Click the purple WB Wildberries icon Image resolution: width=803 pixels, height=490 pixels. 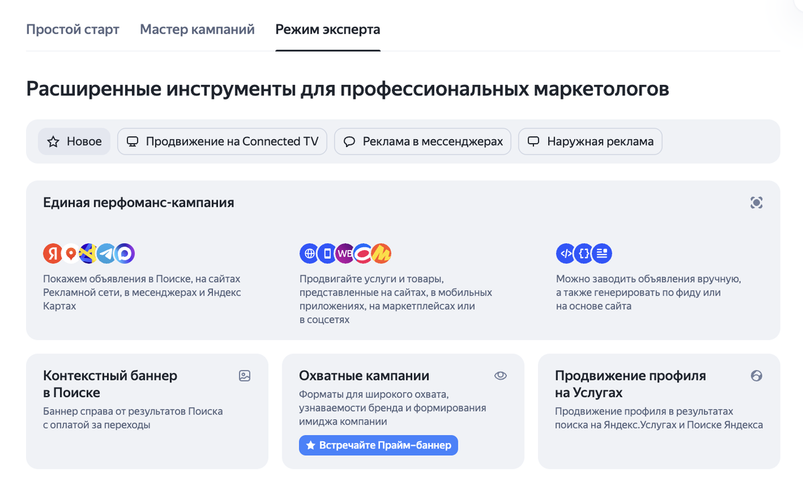(x=345, y=253)
